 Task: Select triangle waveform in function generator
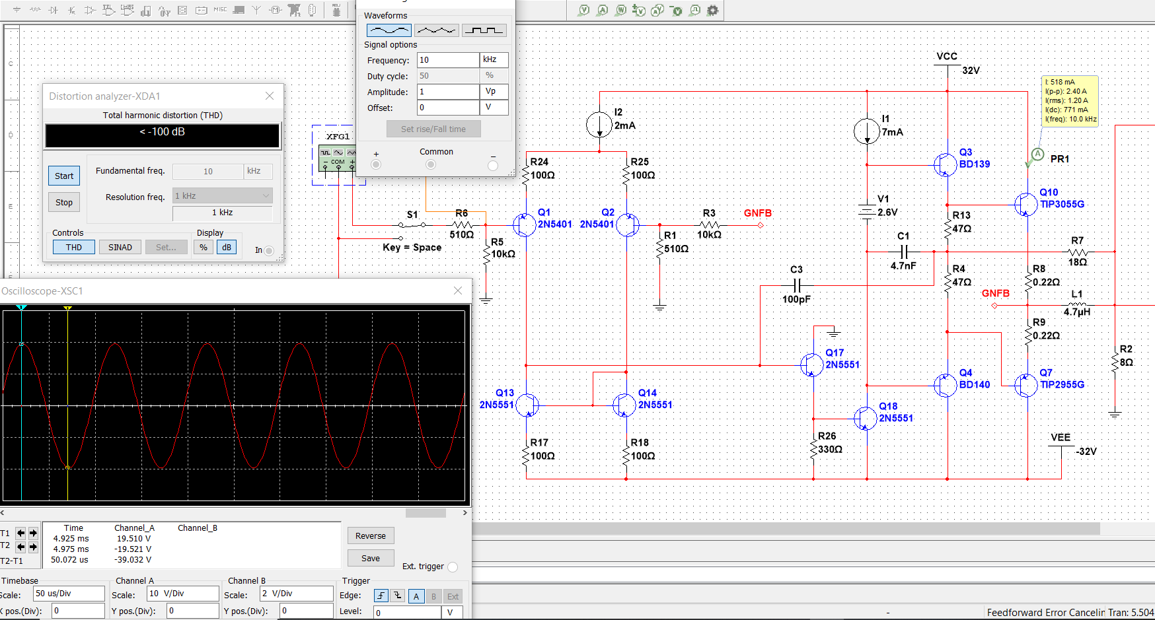tap(437, 30)
